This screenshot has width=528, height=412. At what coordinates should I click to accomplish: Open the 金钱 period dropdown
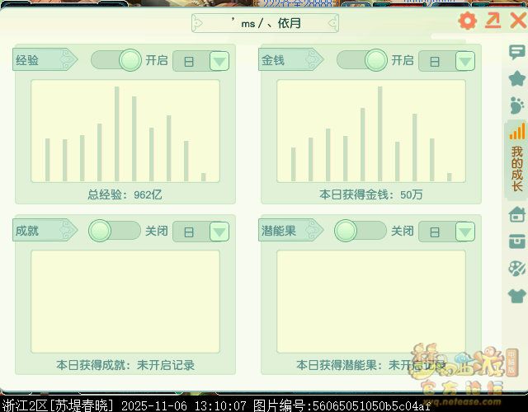click(464, 62)
